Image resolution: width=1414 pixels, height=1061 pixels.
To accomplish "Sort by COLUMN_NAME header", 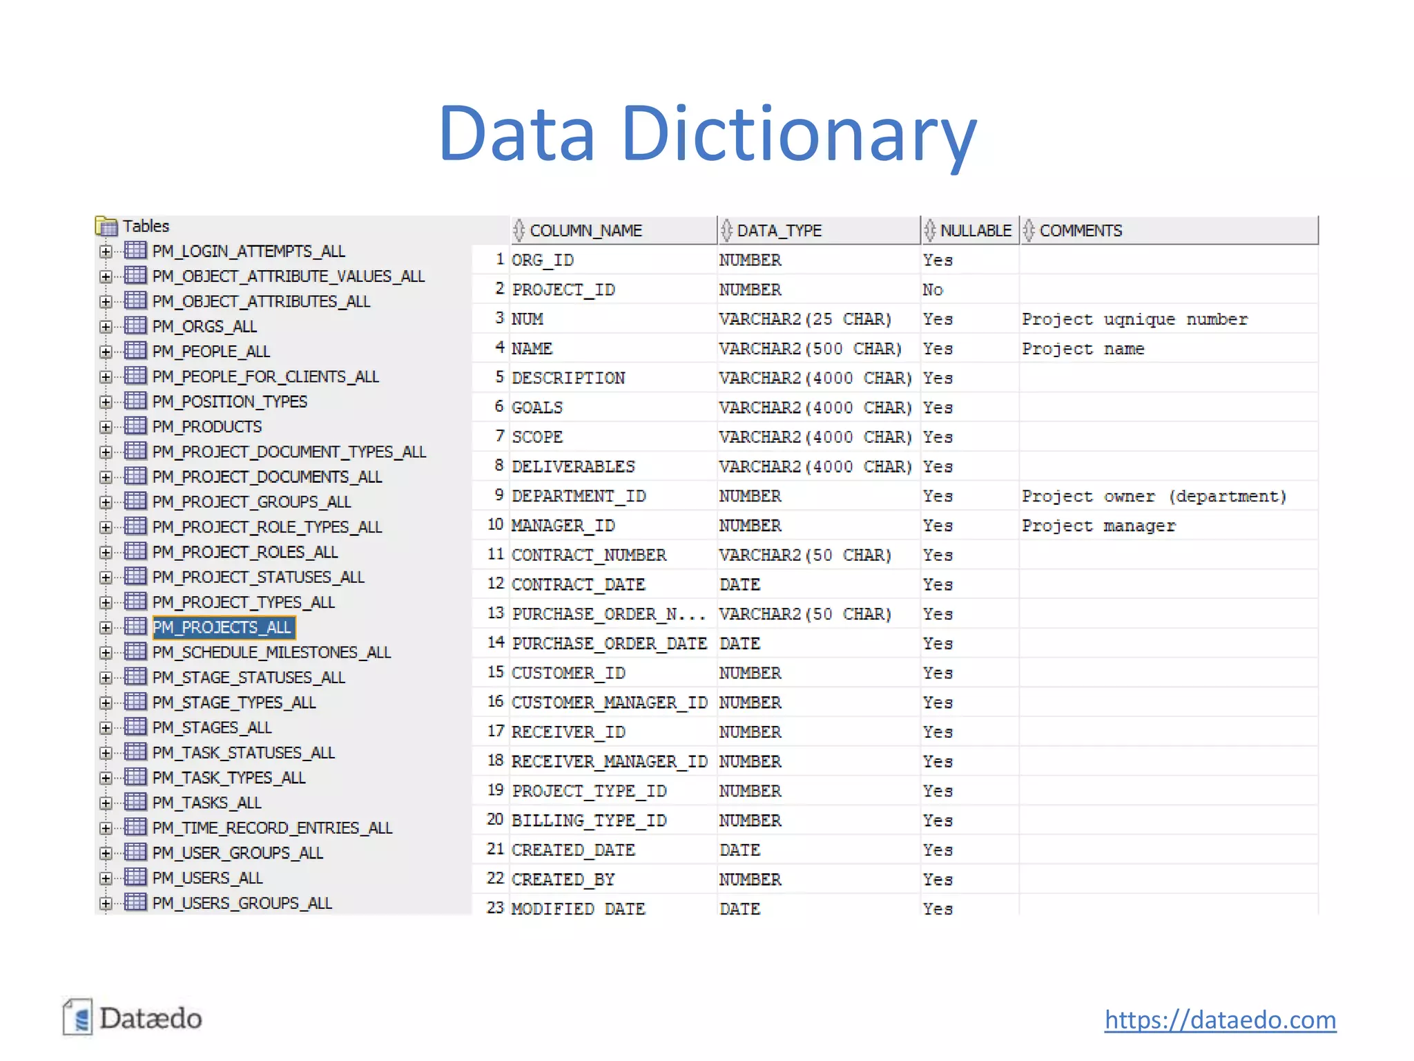I will 614,230.
